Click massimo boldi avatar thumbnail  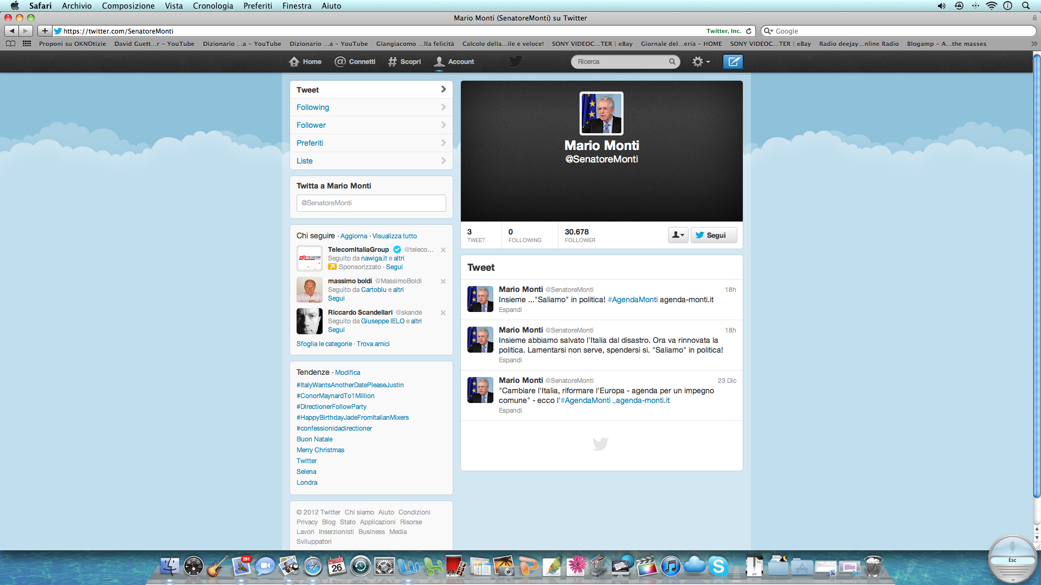(310, 290)
